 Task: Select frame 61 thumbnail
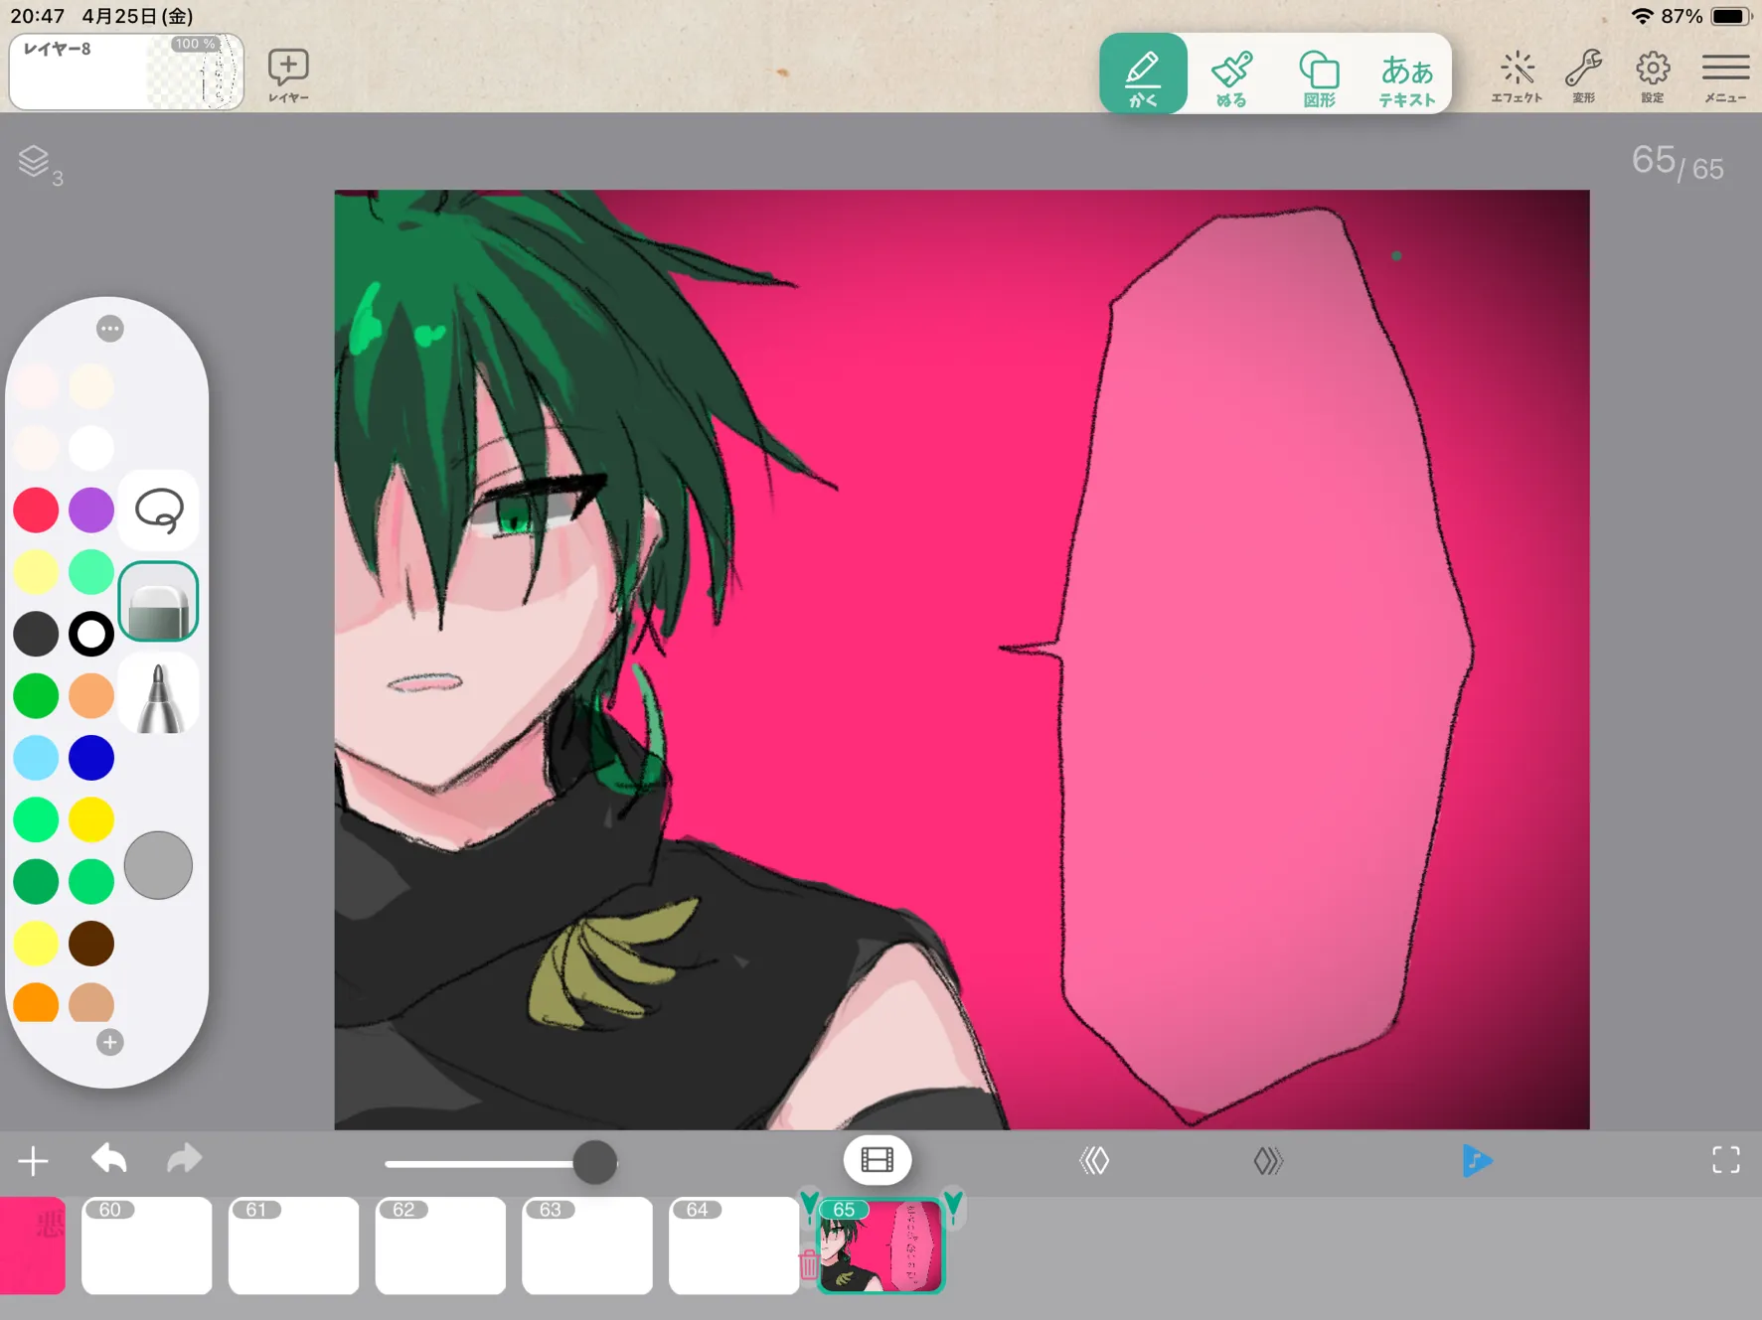coord(293,1246)
